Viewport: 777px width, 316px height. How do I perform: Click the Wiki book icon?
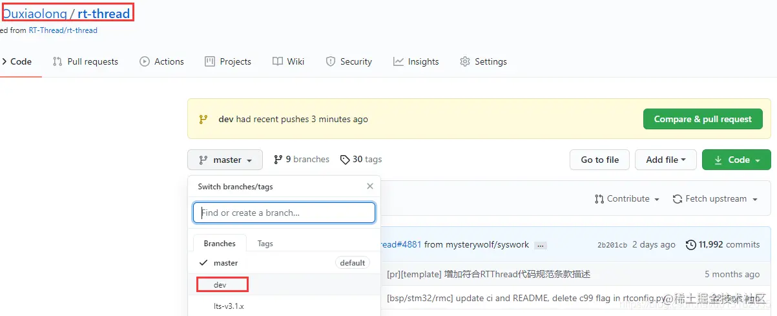tap(277, 61)
